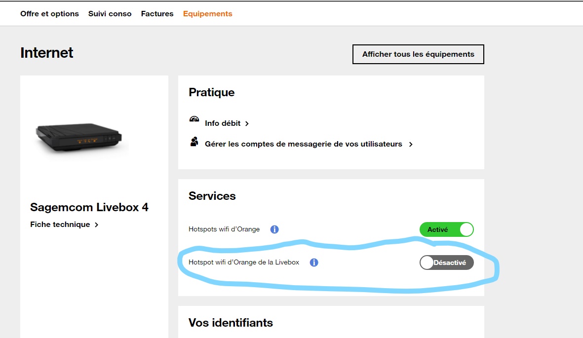
Task: Select the Equipements tab
Action: [207, 14]
